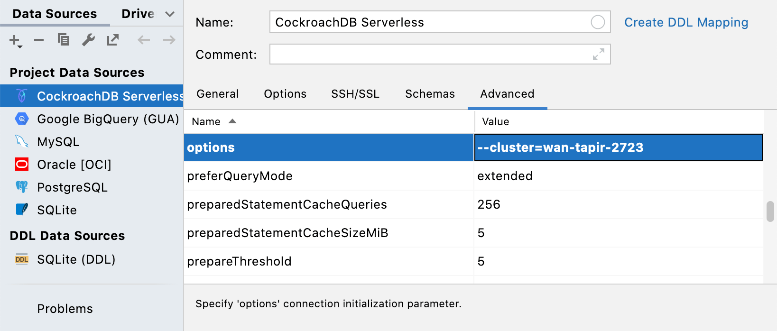Click the vertical scrollbar thumb in properties table
The image size is (777, 331).
(x=770, y=211)
